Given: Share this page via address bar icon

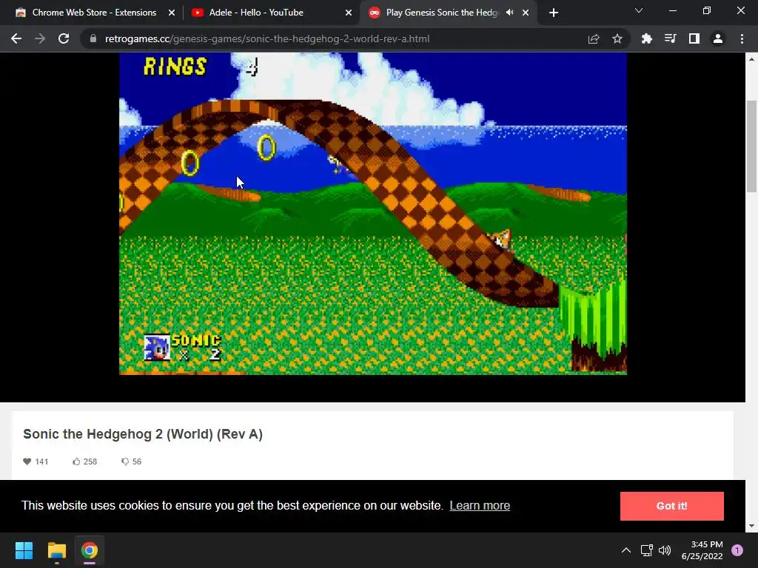Looking at the screenshot, I should click(594, 38).
